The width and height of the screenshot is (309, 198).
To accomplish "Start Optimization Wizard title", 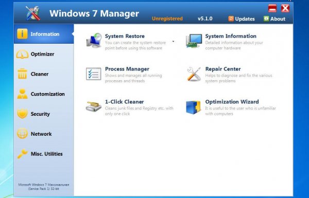I will coord(232,102).
